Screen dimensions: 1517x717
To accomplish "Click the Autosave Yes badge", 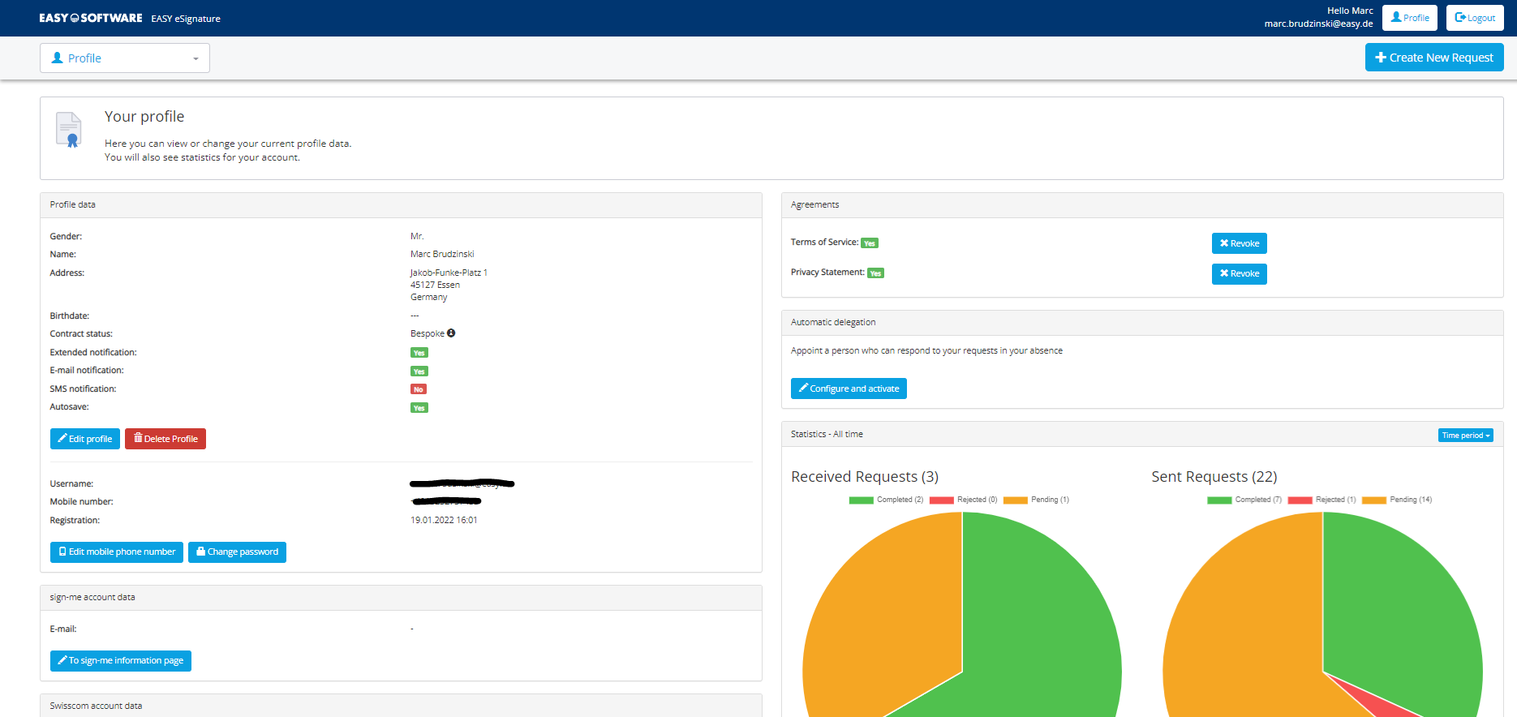I will (x=419, y=408).
